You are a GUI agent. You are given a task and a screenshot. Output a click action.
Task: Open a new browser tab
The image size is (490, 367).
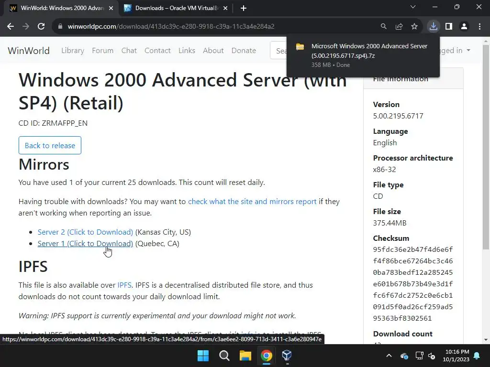(244, 8)
